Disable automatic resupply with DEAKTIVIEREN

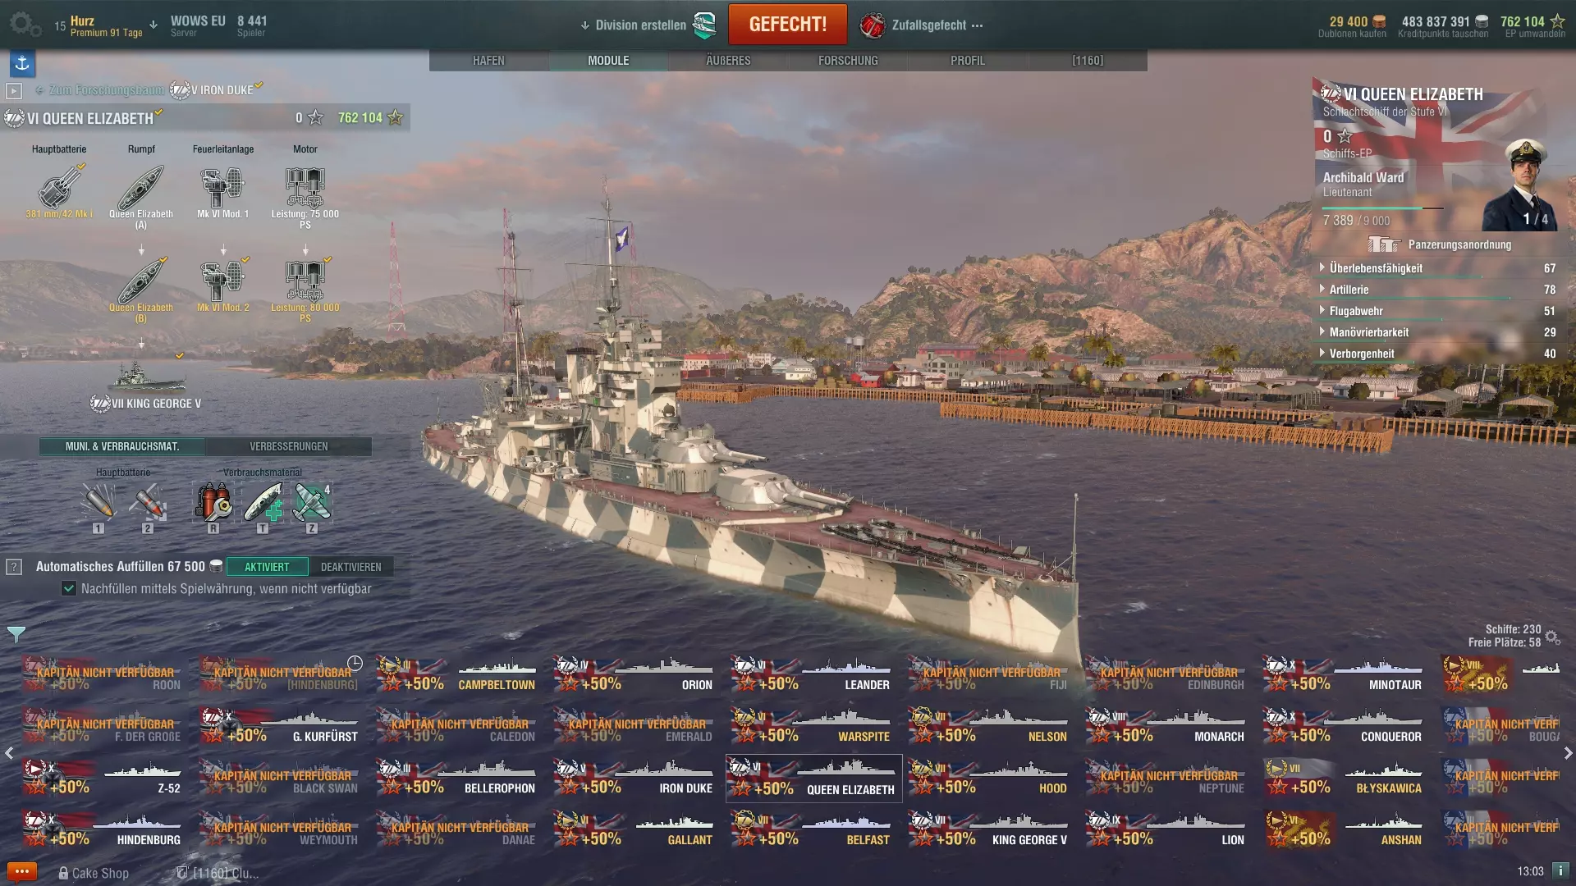pos(351,567)
